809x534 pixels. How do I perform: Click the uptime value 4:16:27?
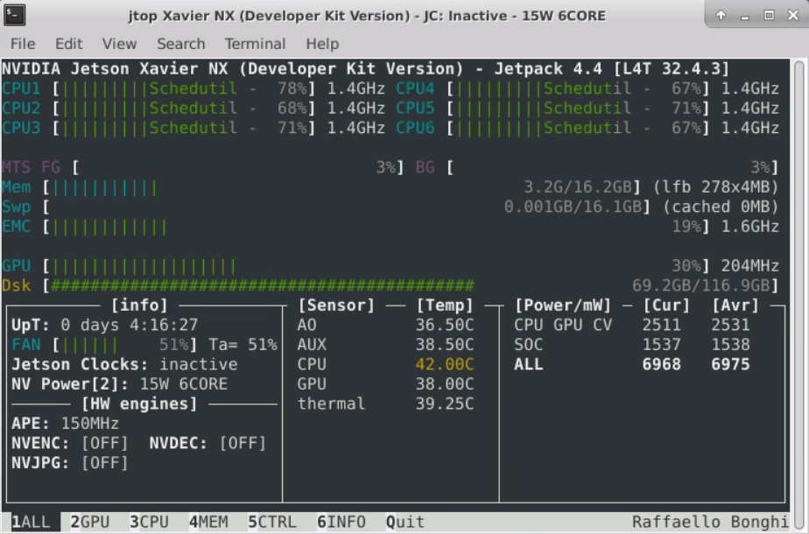164,325
